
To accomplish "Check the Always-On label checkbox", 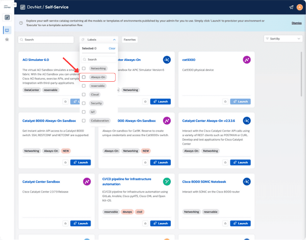I will 84,77.
